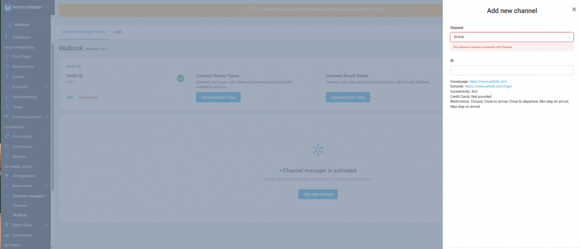The image size is (581, 249).
Task: Click the Arrangements tag icon
Action: click(7, 176)
